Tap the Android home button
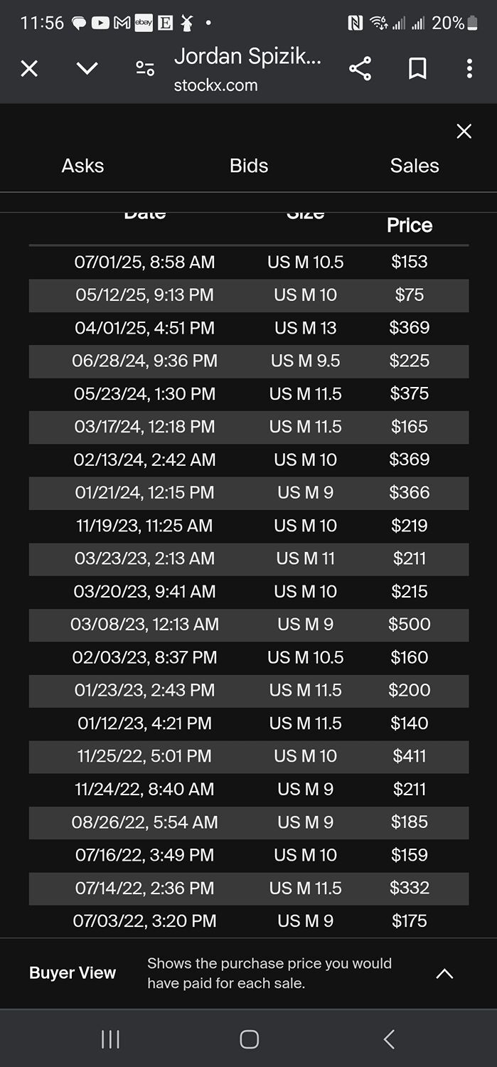This screenshot has width=497, height=1067. (x=249, y=1039)
